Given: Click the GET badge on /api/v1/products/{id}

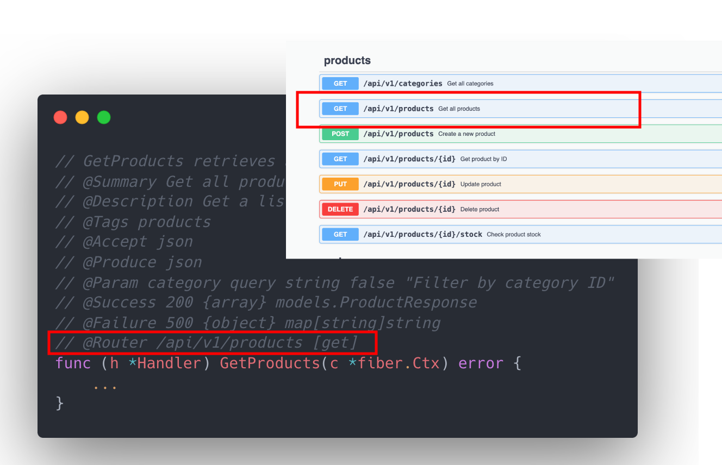Looking at the screenshot, I should click(339, 159).
